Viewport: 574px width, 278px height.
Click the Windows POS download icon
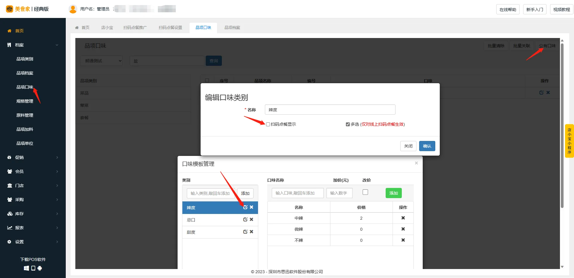click(x=26, y=268)
